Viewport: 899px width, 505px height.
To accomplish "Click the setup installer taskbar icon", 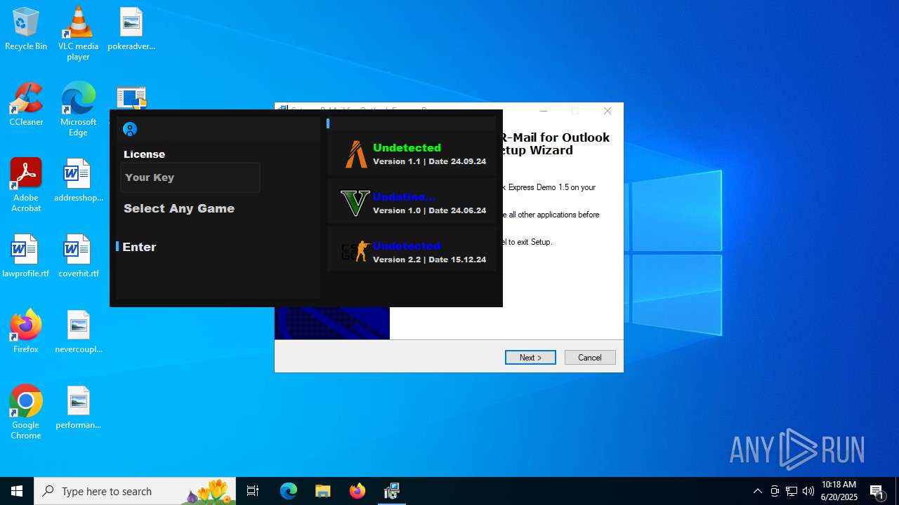I will (x=391, y=491).
